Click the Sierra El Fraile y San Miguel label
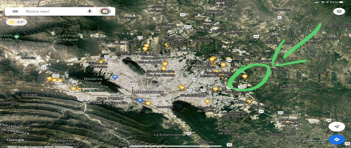The width and height of the screenshot is (351, 148). coord(64,37)
